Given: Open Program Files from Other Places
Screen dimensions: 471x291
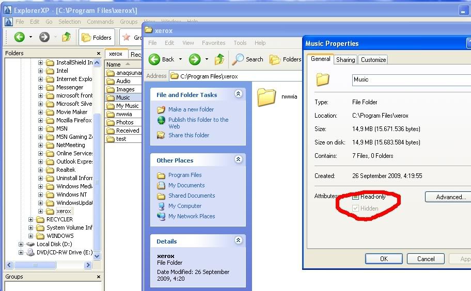Looking at the screenshot, I should tap(185, 175).
